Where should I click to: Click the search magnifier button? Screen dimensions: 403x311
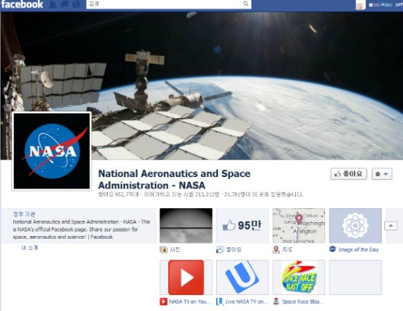245,4
